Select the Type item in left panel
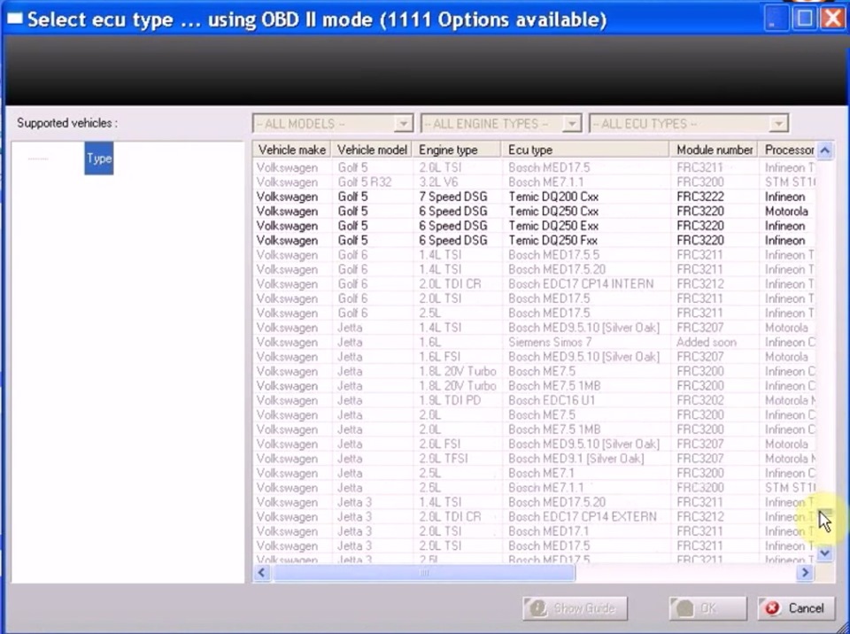The width and height of the screenshot is (850, 634). (98, 158)
